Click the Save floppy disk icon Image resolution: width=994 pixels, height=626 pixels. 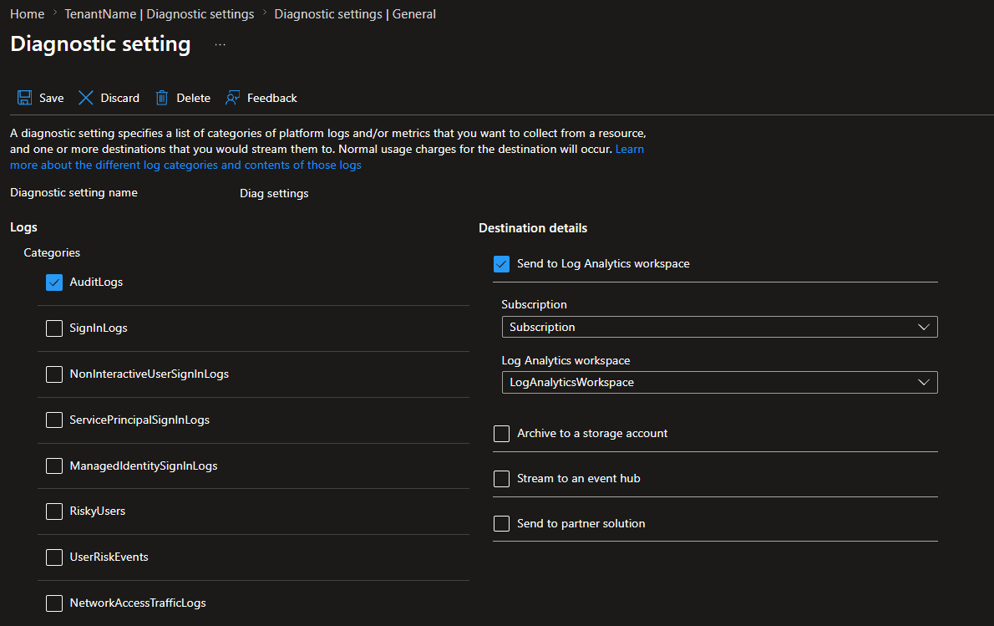click(24, 98)
